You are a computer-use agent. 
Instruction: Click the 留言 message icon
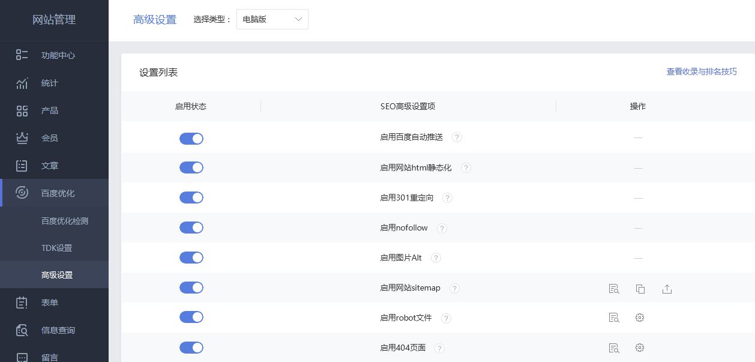(x=22, y=357)
